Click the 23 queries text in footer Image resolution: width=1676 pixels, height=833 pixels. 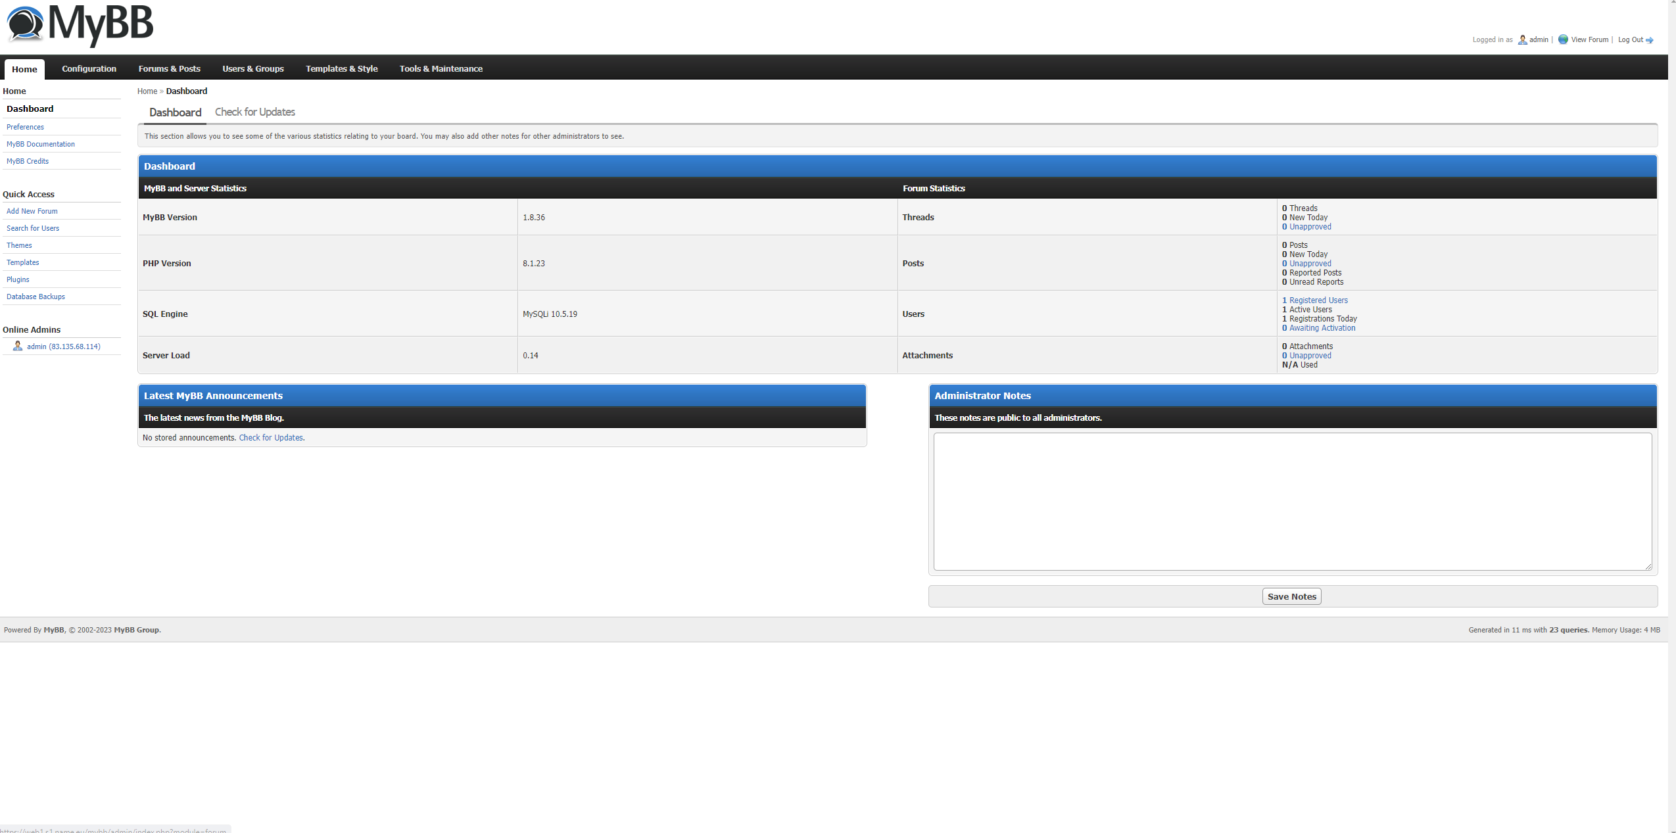coord(1568,630)
